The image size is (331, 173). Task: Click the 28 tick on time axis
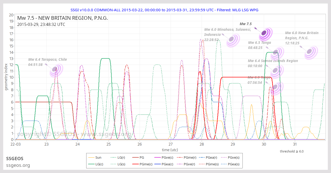click(x=202, y=144)
